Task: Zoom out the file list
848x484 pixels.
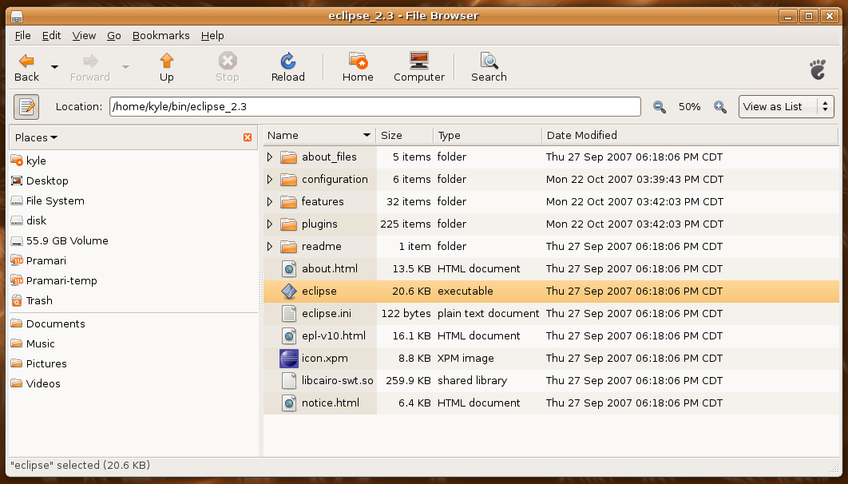Action: point(660,107)
